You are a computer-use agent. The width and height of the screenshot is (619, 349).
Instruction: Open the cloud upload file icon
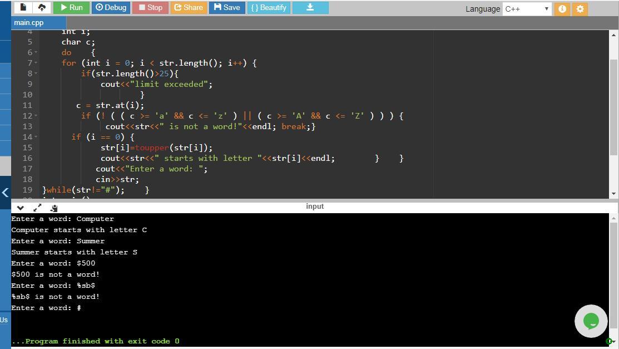pos(42,7)
